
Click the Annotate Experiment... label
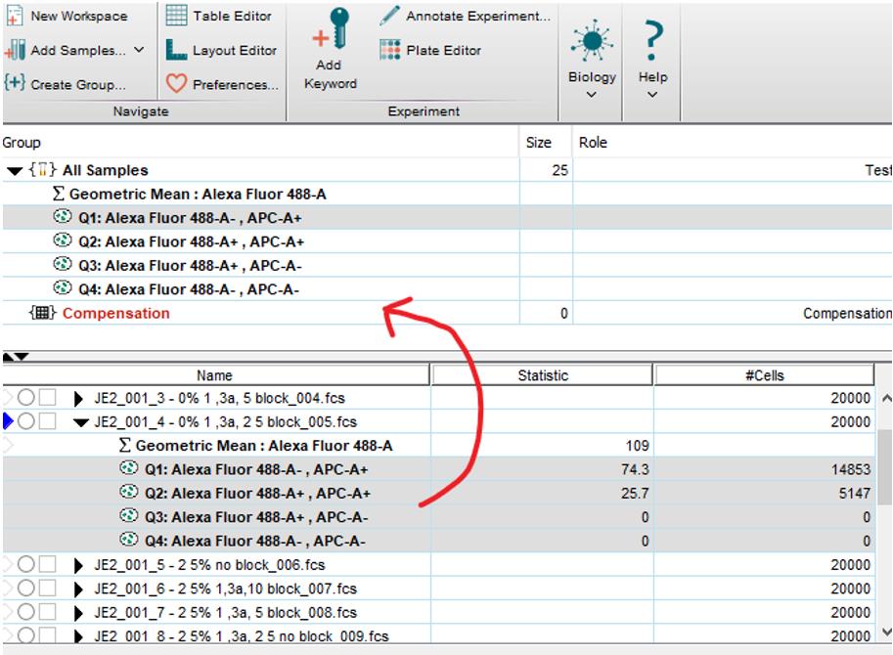click(x=478, y=16)
